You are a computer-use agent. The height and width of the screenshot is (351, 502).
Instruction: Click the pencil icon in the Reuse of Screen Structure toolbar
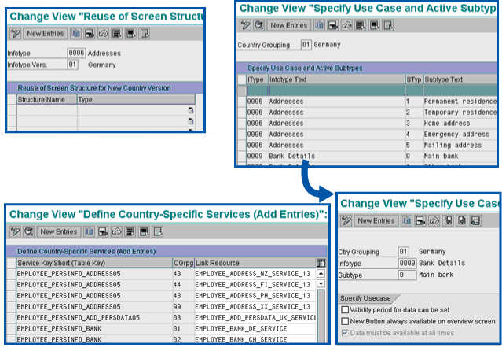[15, 34]
